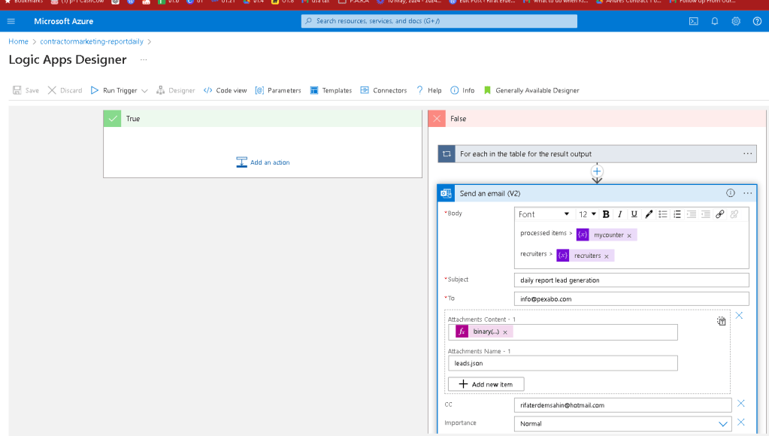Open Info in designer toolbar
The height and width of the screenshot is (436, 769).
(462, 90)
